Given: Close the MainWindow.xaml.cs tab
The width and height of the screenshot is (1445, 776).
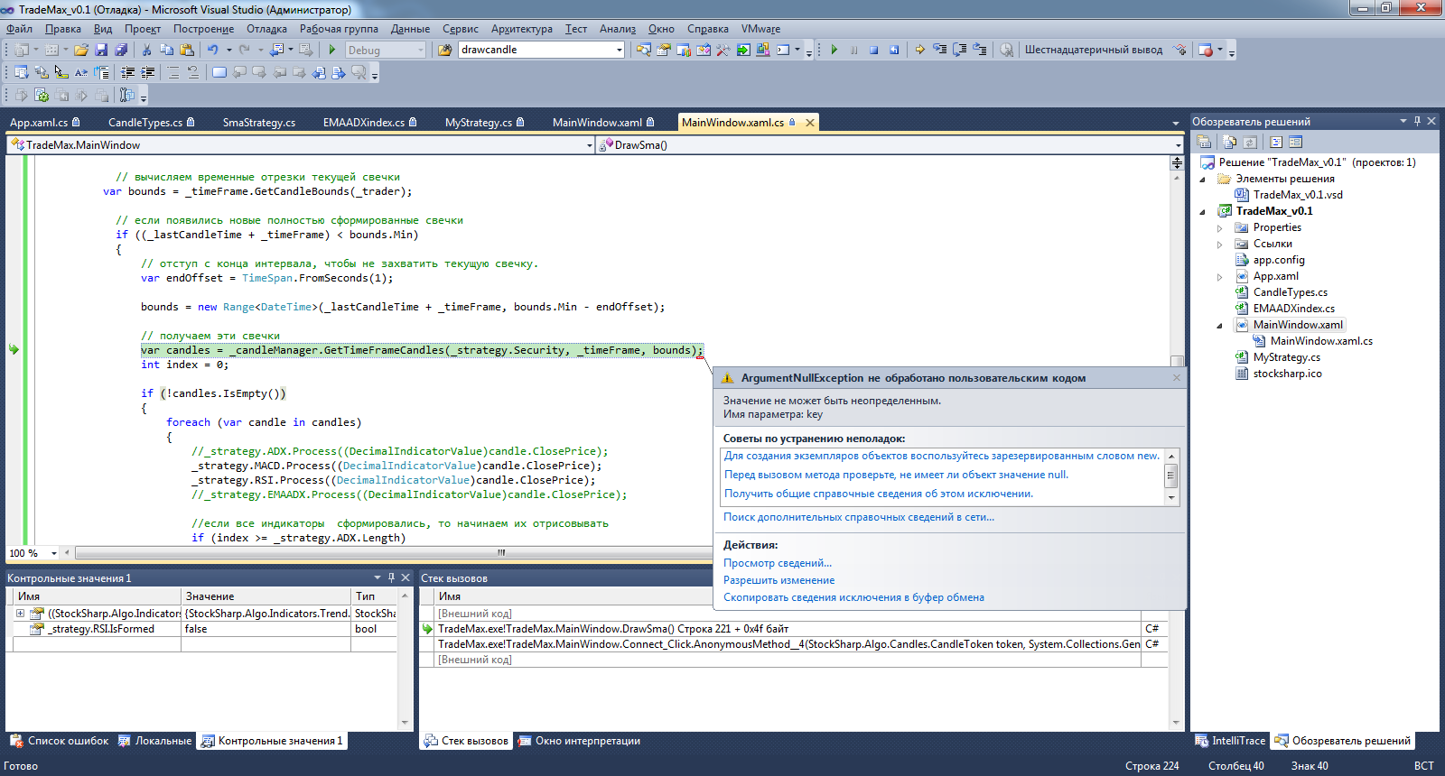Looking at the screenshot, I should click(x=810, y=123).
